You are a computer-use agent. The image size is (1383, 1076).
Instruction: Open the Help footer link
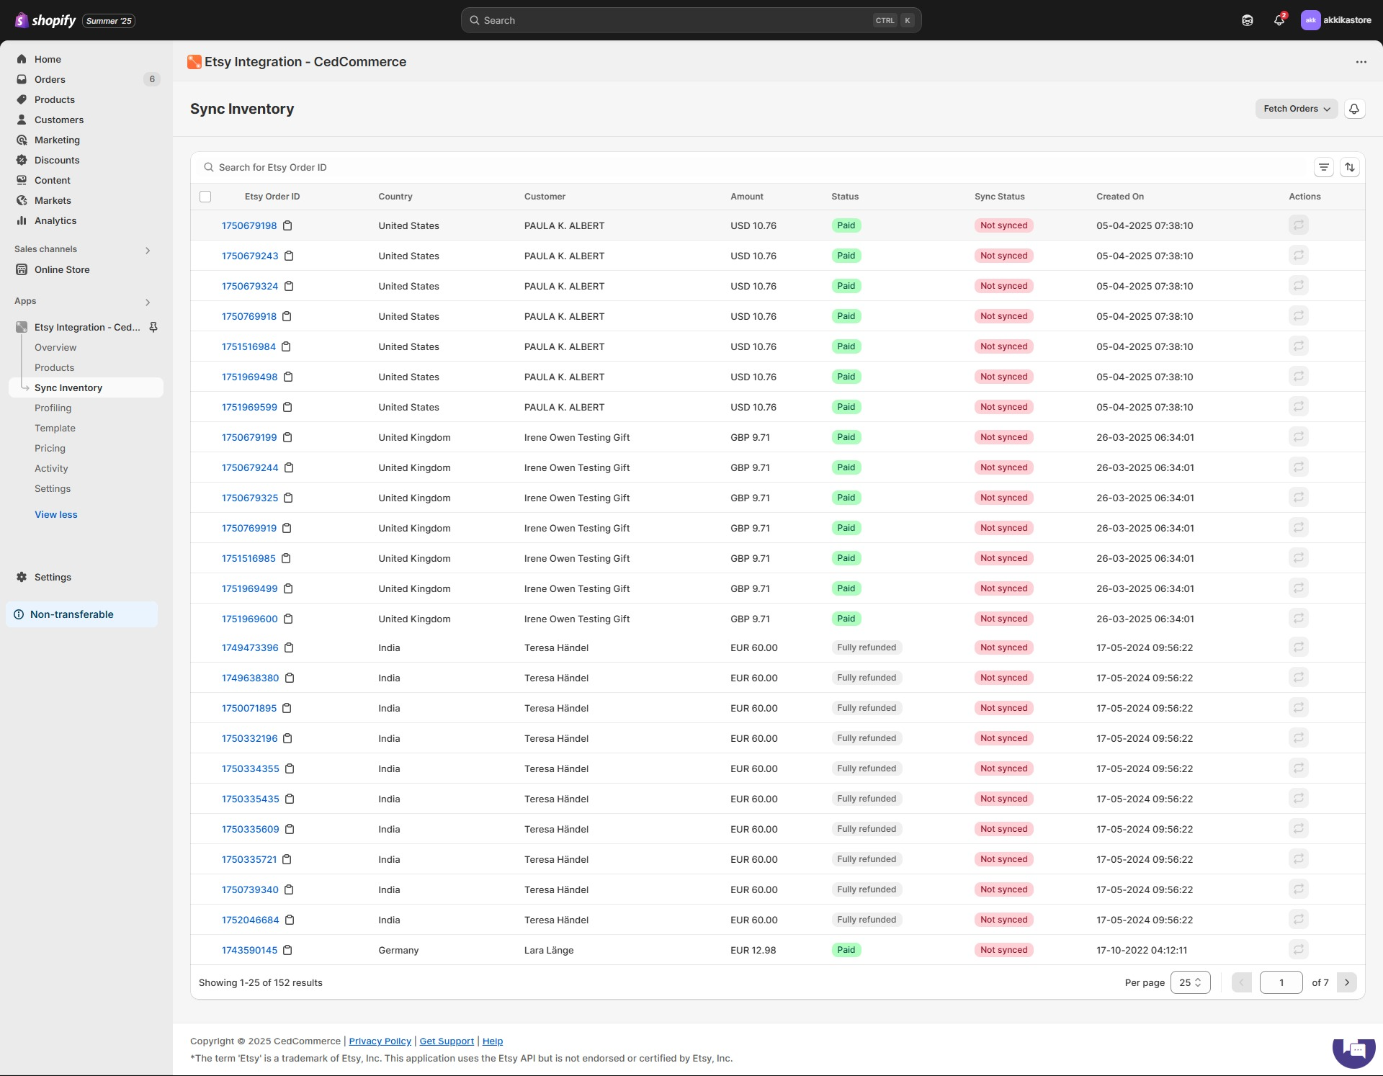click(x=493, y=1041)
